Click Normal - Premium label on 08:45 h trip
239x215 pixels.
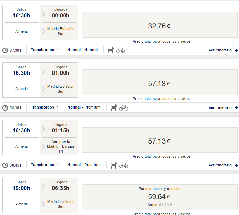click(x=84, y=165)
